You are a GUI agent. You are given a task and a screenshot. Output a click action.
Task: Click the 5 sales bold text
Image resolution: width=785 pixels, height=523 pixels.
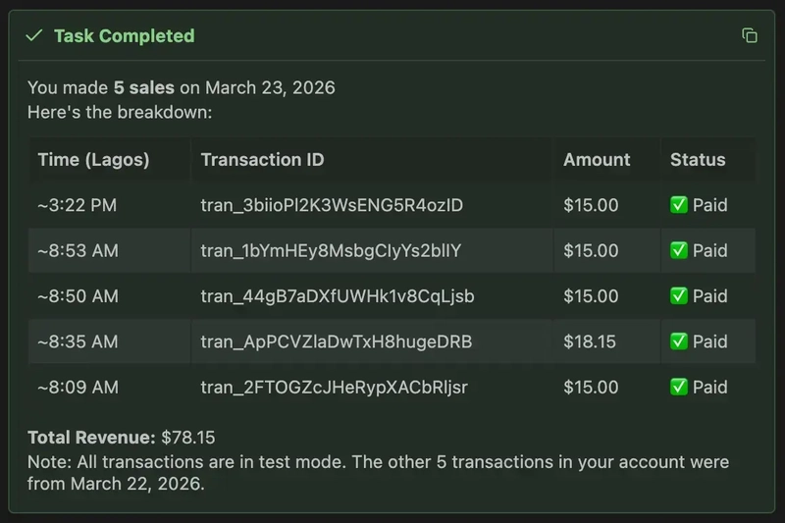pos(143,87)
